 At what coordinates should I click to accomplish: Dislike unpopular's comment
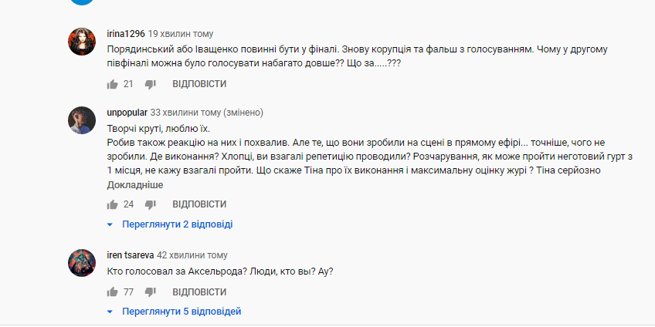click(x=151, y=204)
